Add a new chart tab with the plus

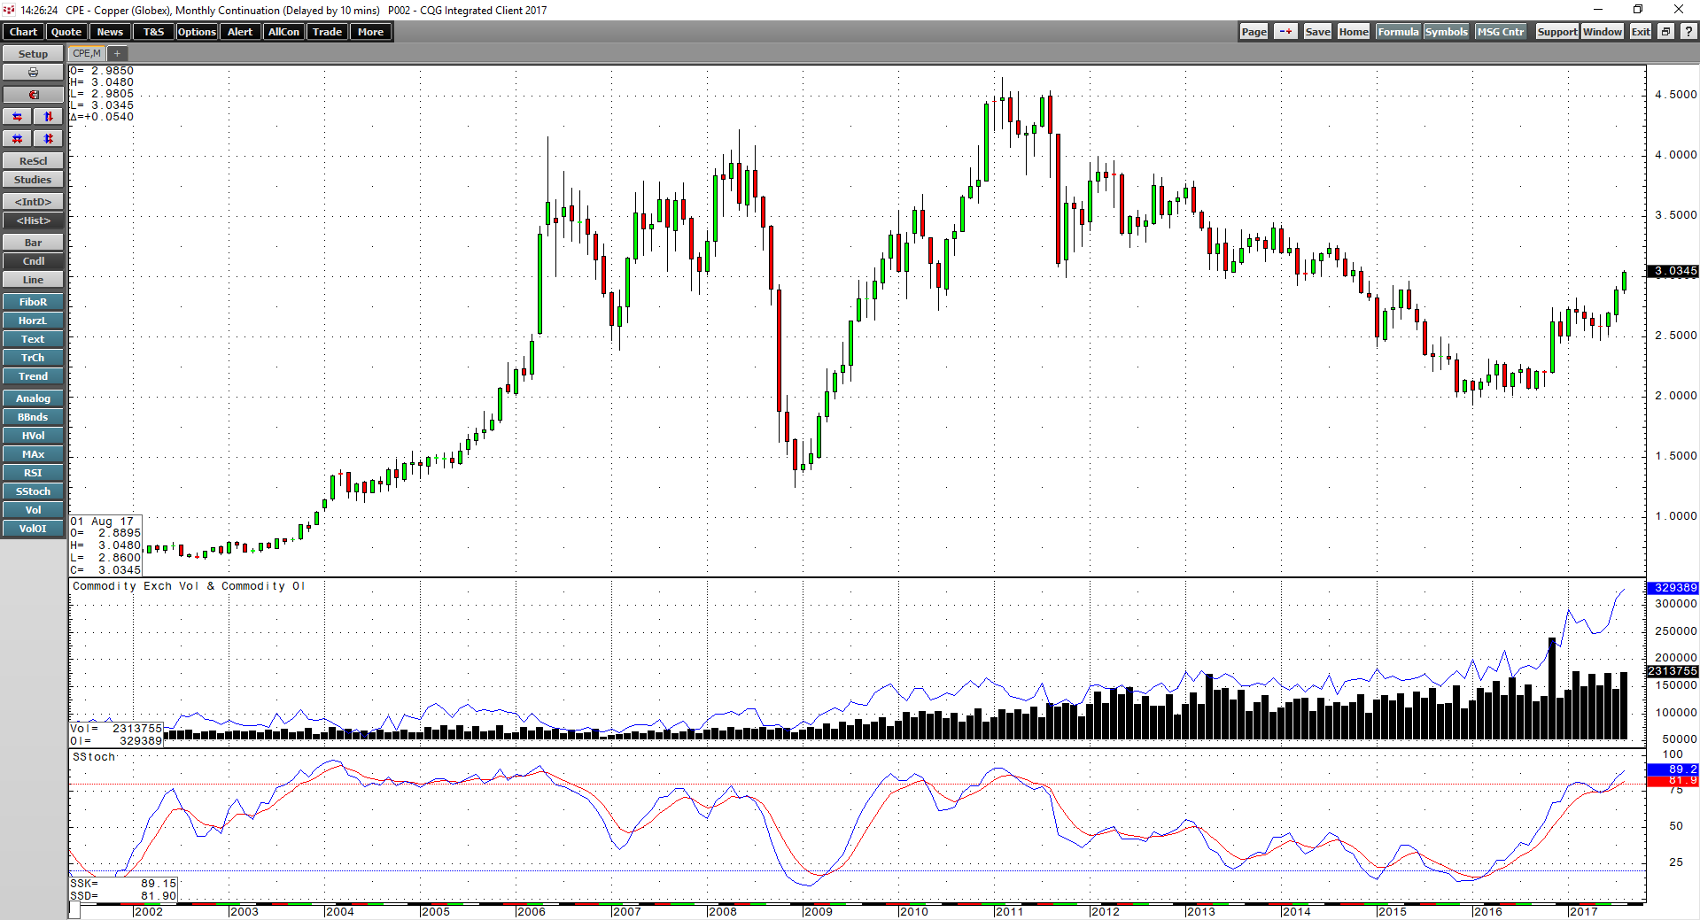[117, 53]
